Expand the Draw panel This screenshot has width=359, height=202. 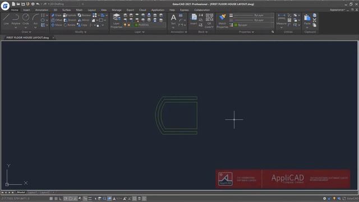coord(26,32)
